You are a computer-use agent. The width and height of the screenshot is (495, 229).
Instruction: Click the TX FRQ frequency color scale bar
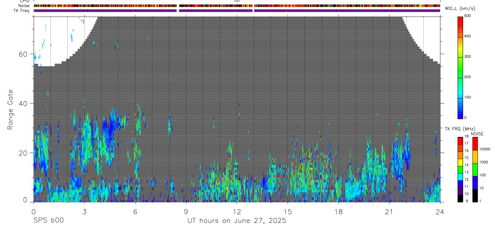pos(460,170)
